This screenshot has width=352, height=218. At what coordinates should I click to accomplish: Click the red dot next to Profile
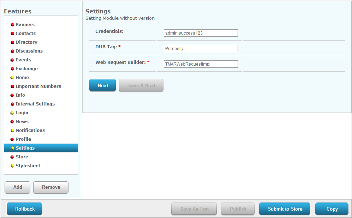[x=12, y=139]
